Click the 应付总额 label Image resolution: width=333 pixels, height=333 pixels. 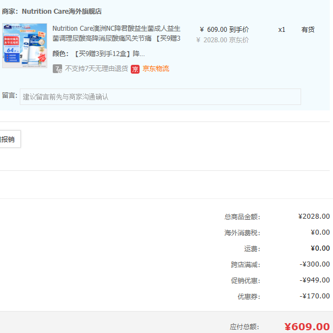pos(245,327)
